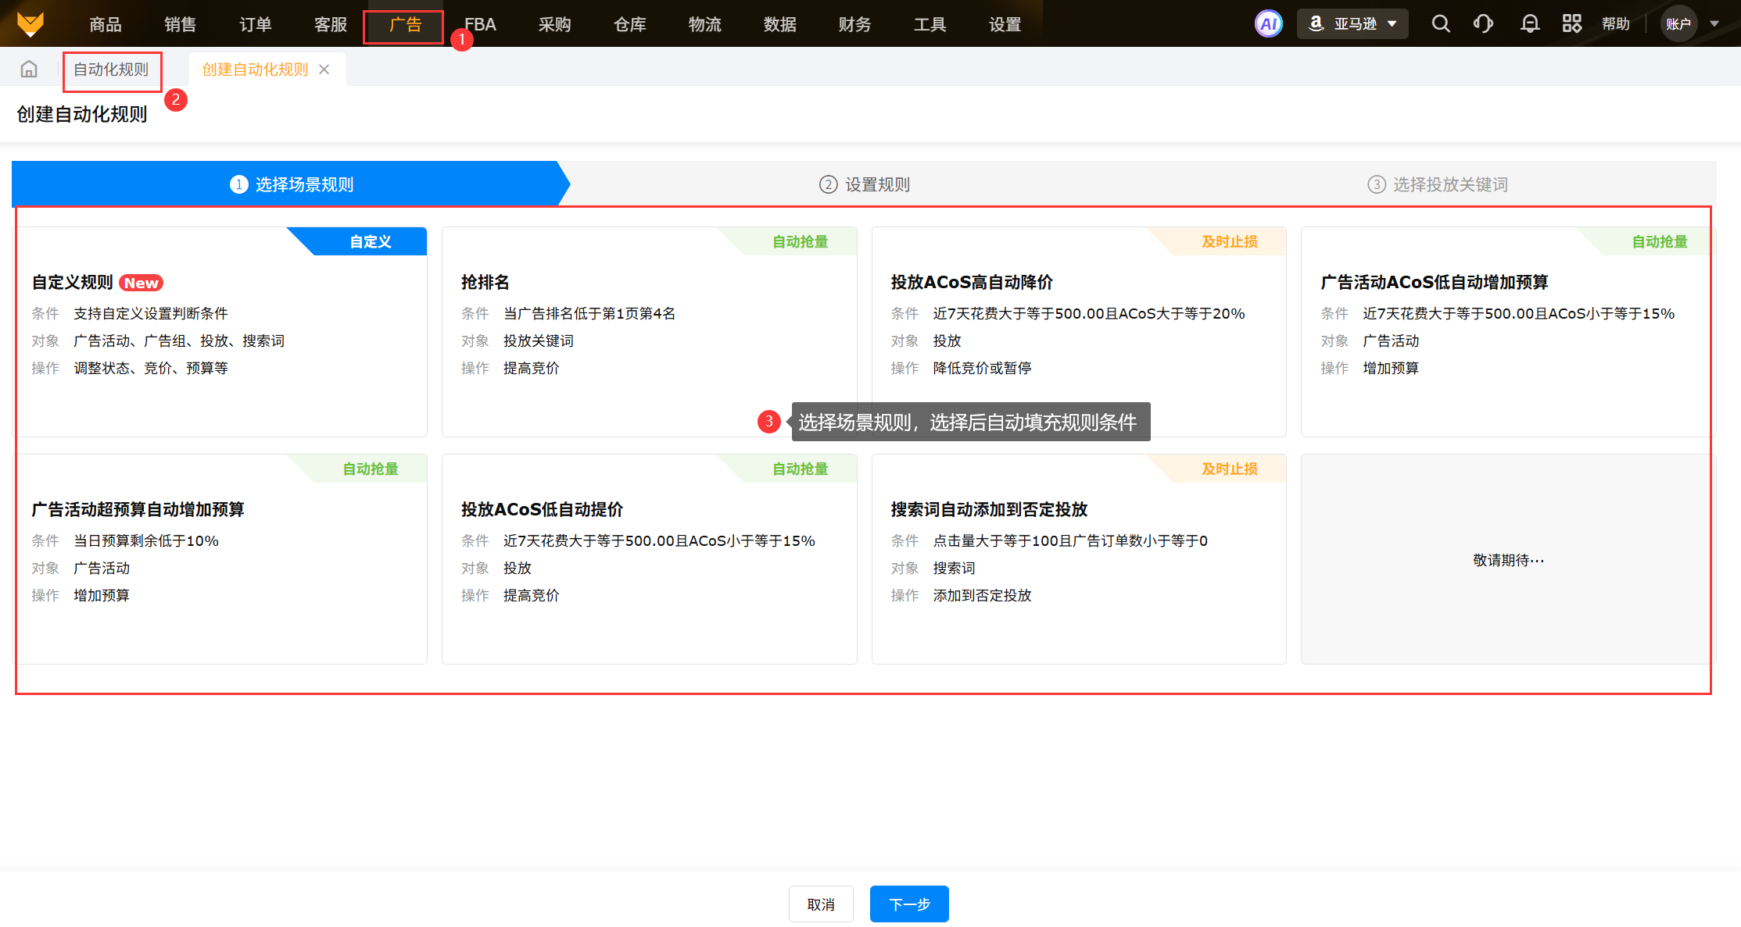Open the notifications bell icon

coord(1529,23)
